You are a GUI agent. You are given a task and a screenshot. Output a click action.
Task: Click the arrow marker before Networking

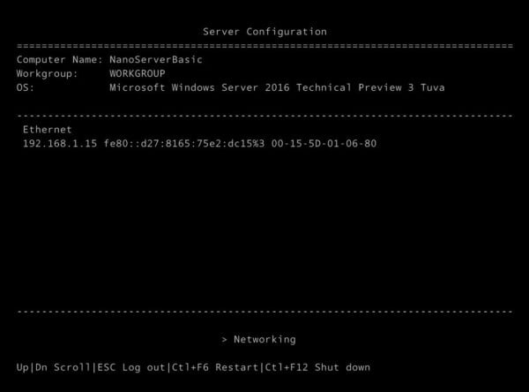(x=224, y=340)
